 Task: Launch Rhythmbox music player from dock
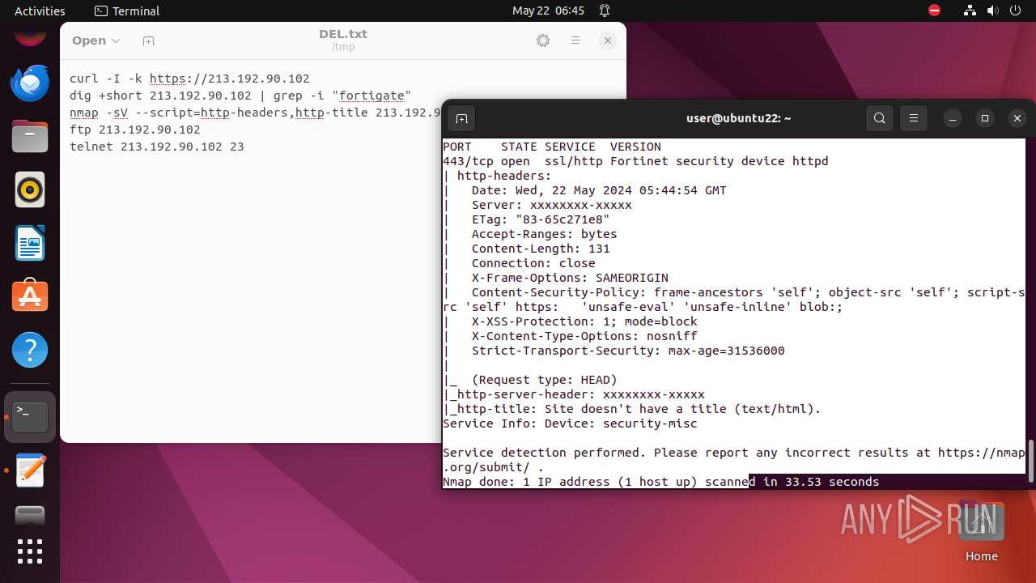(x=30, y=190)
